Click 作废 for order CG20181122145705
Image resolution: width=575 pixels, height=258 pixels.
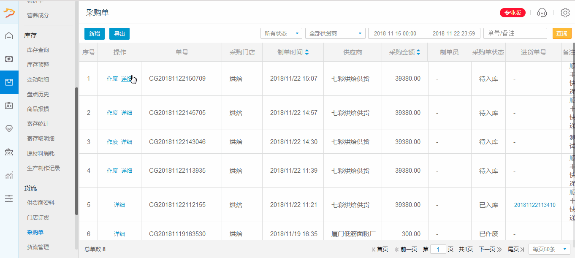pos(112,113)
